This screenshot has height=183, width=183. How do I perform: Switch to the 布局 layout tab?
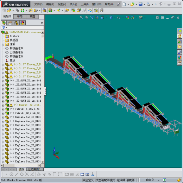pyautogui.click(x=20, y=17)
